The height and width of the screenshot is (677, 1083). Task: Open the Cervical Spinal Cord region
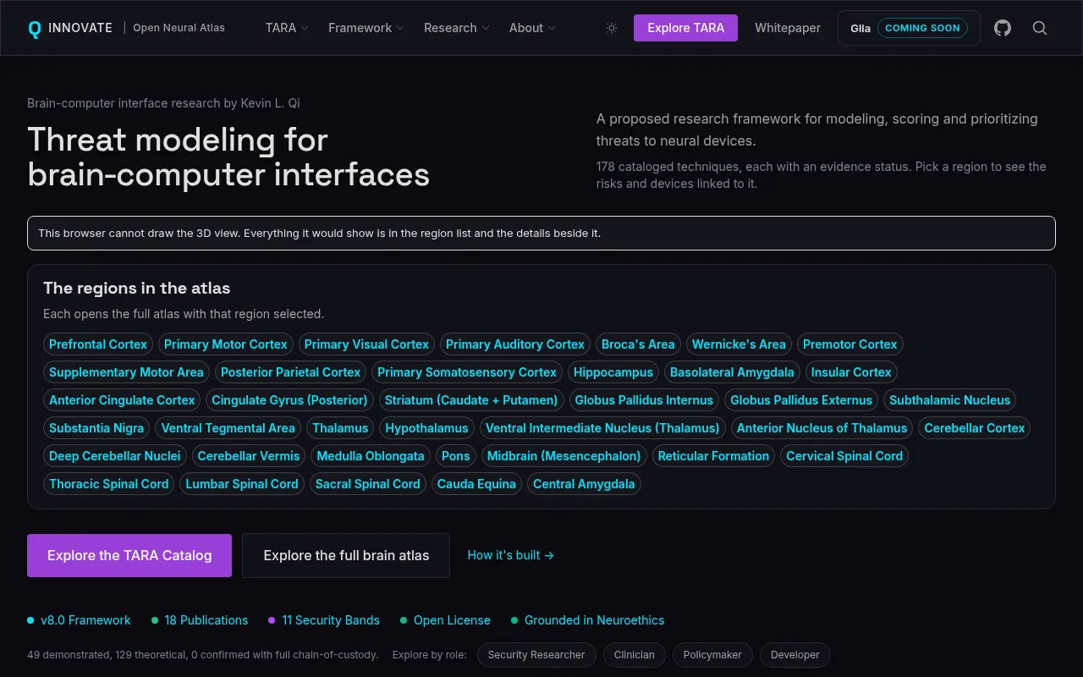click(844, 456)
